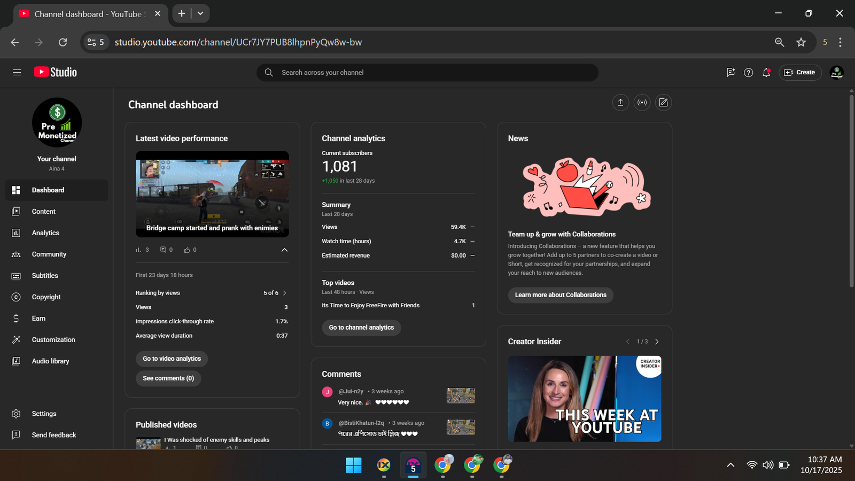Open the Create button menu
Screen dimensions: 855x481
pyautogui.click(x=800, y=73)
